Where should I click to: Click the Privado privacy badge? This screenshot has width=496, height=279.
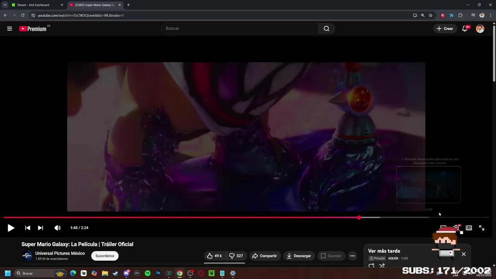click(377, 258)
